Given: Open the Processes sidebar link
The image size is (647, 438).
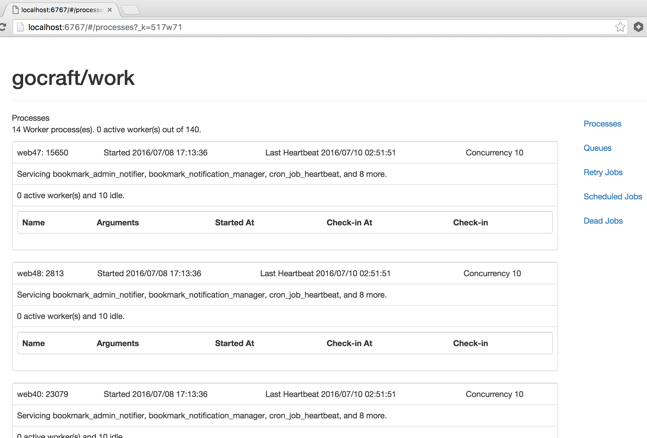Looking at the screenshot, I should pos(602,124).
